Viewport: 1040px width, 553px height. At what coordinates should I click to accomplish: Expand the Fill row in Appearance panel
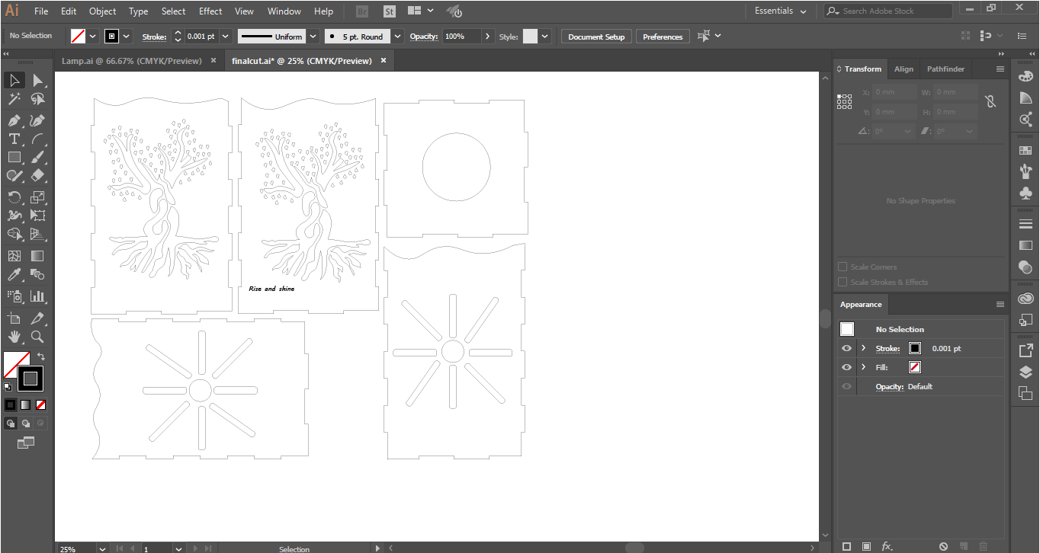[863, 367]
